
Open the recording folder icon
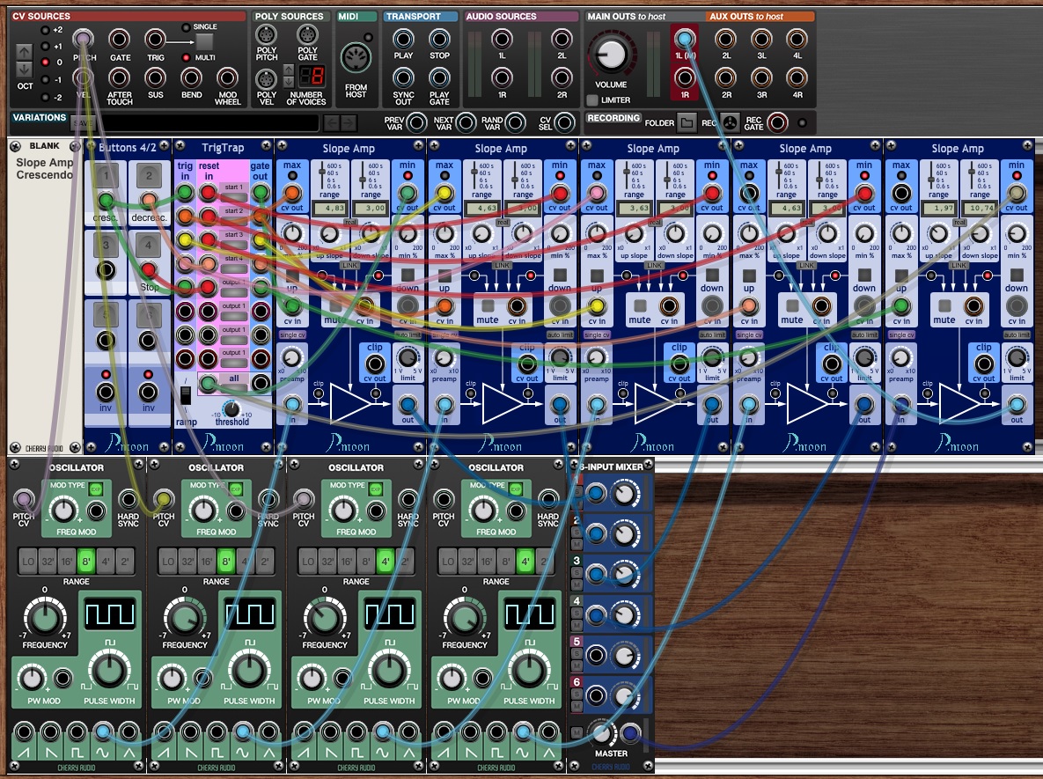[x=687, y=122]
